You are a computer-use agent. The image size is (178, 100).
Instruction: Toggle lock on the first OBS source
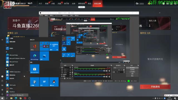pyautogui.click(x=72, y=67)
